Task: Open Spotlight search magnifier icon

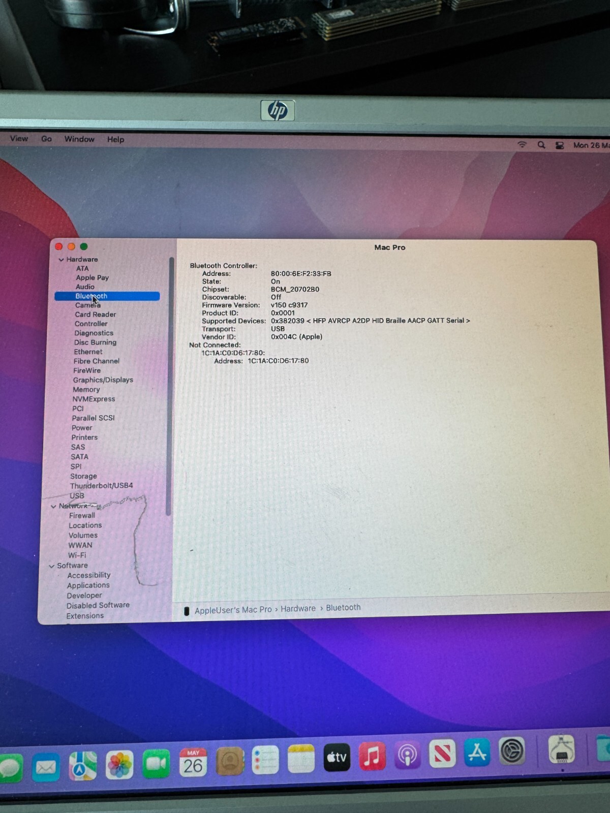Action: click(541, 145)
